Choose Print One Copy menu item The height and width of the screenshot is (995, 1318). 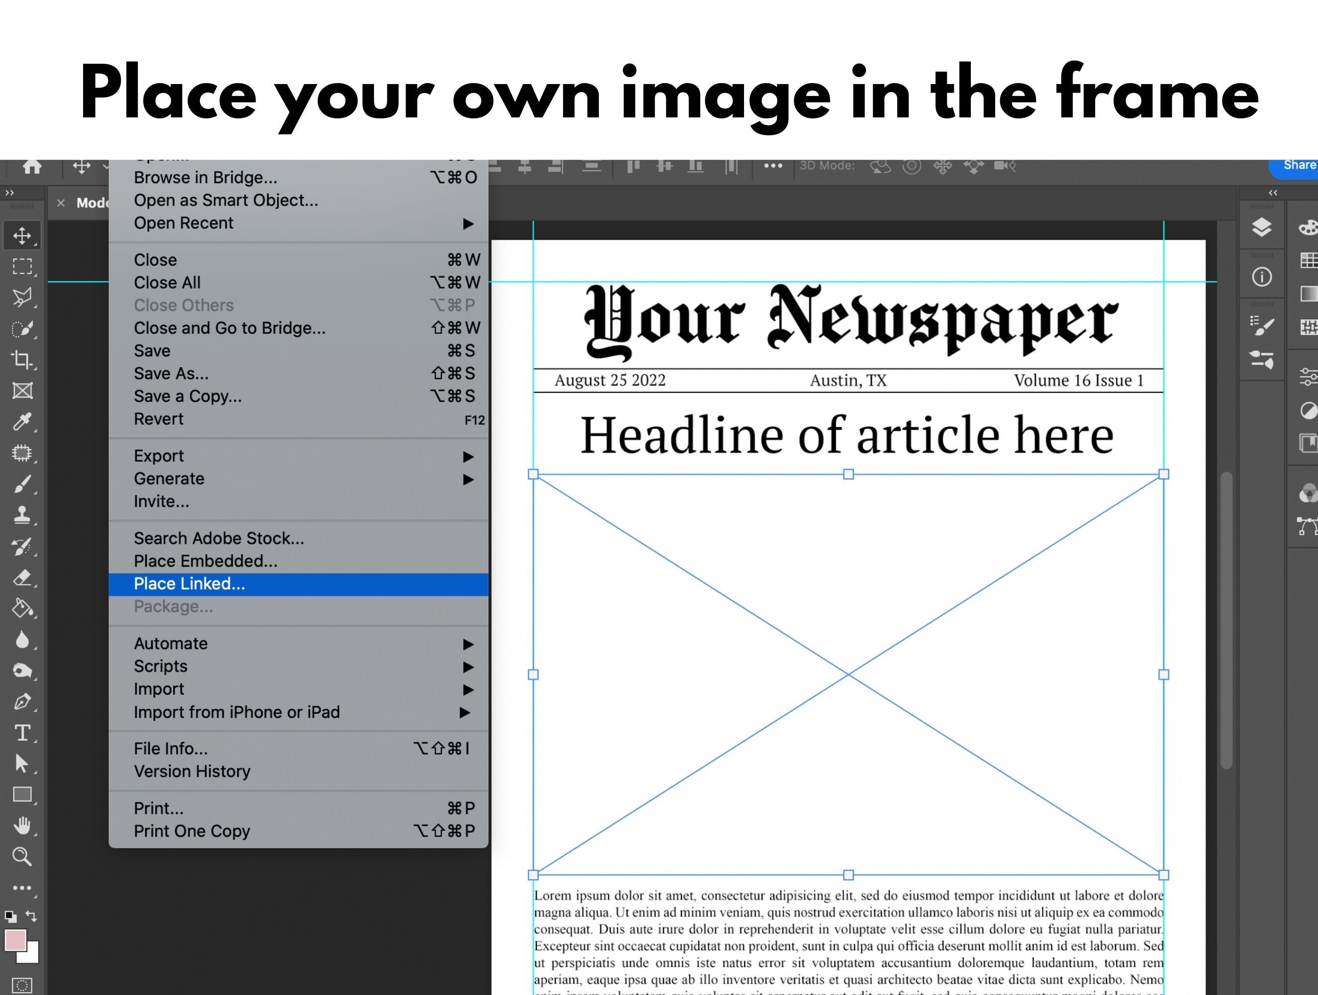coord(298,831)
